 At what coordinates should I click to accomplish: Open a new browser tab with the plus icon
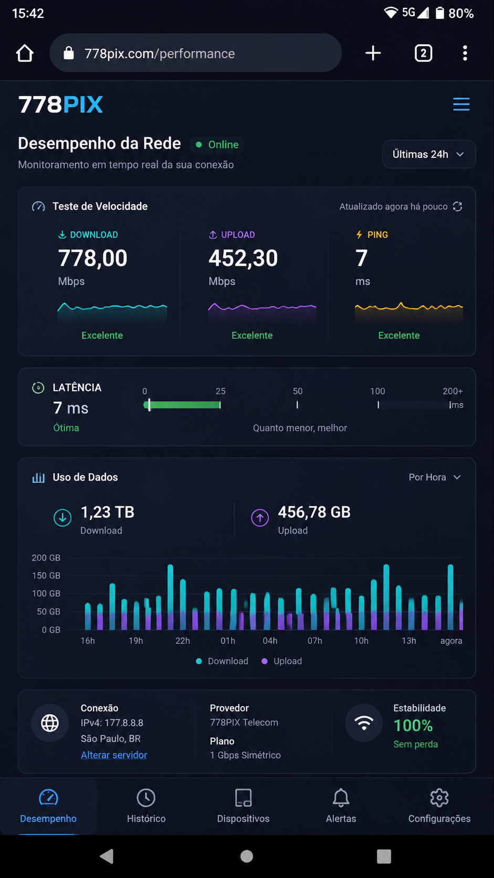click(373, 53)
